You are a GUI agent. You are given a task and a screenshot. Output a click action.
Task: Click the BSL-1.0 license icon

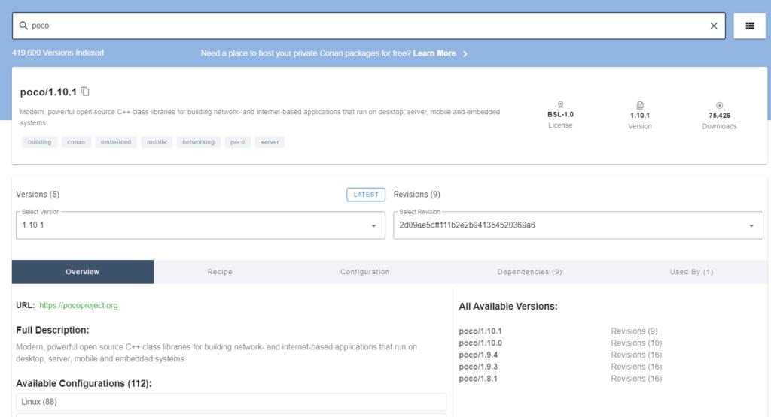click(x=559, y=105)
